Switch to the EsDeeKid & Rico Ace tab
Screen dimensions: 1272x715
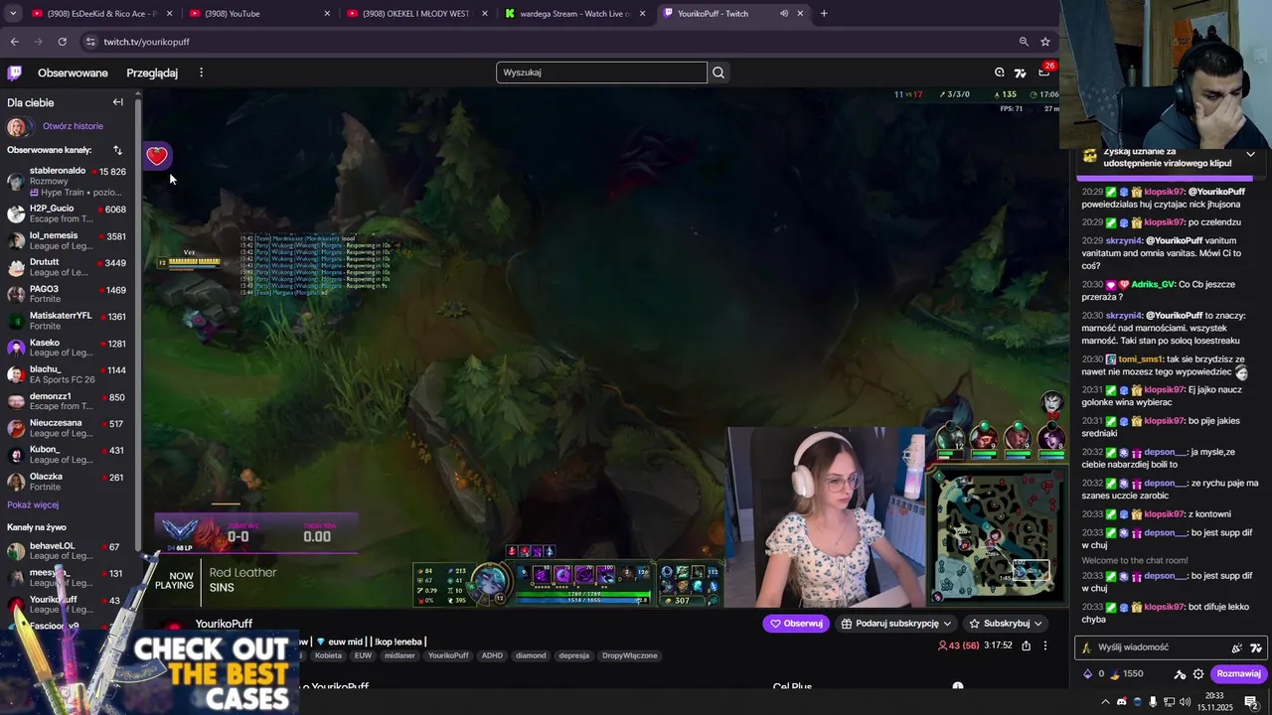point(102,14)
